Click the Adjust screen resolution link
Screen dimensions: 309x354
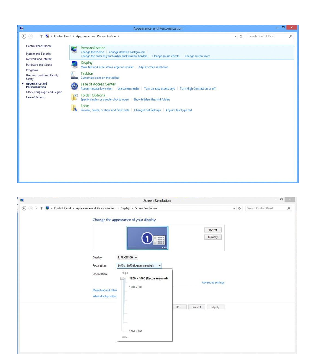tap(153, 67)
